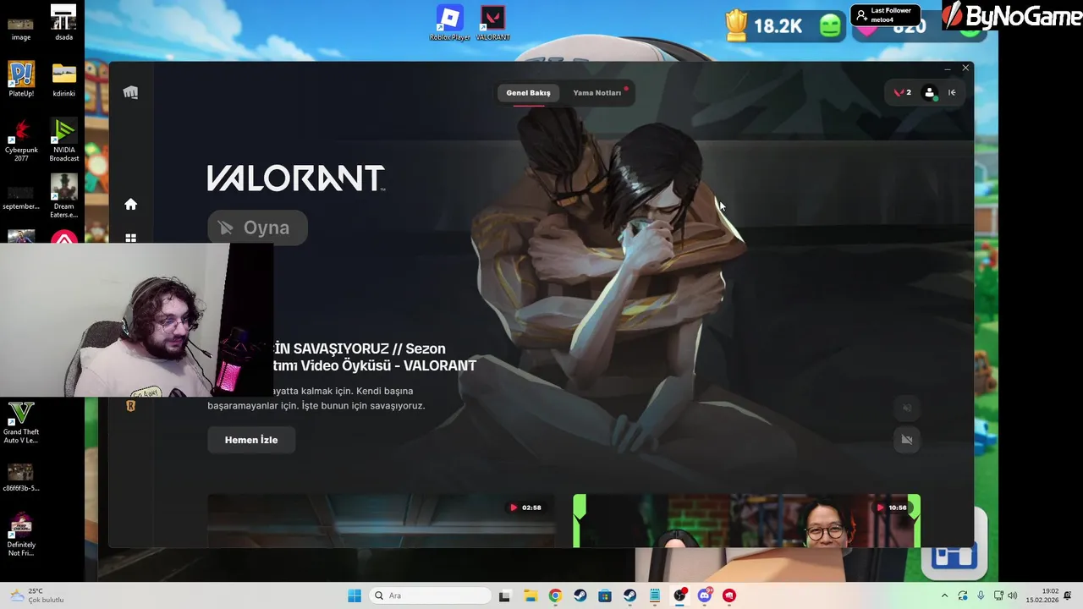Click the Oyna play button
Viewport: 1083px width, 609px height.
click(257, 228)
